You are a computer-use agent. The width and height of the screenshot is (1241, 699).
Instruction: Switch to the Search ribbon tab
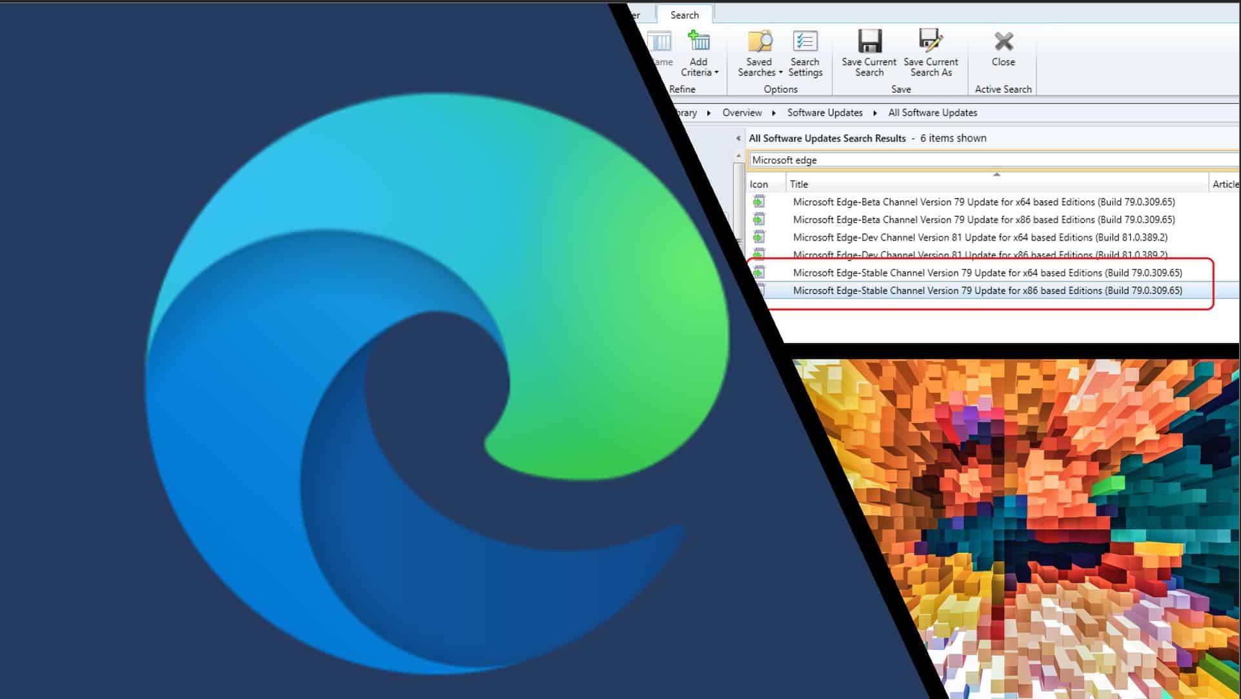684,14
